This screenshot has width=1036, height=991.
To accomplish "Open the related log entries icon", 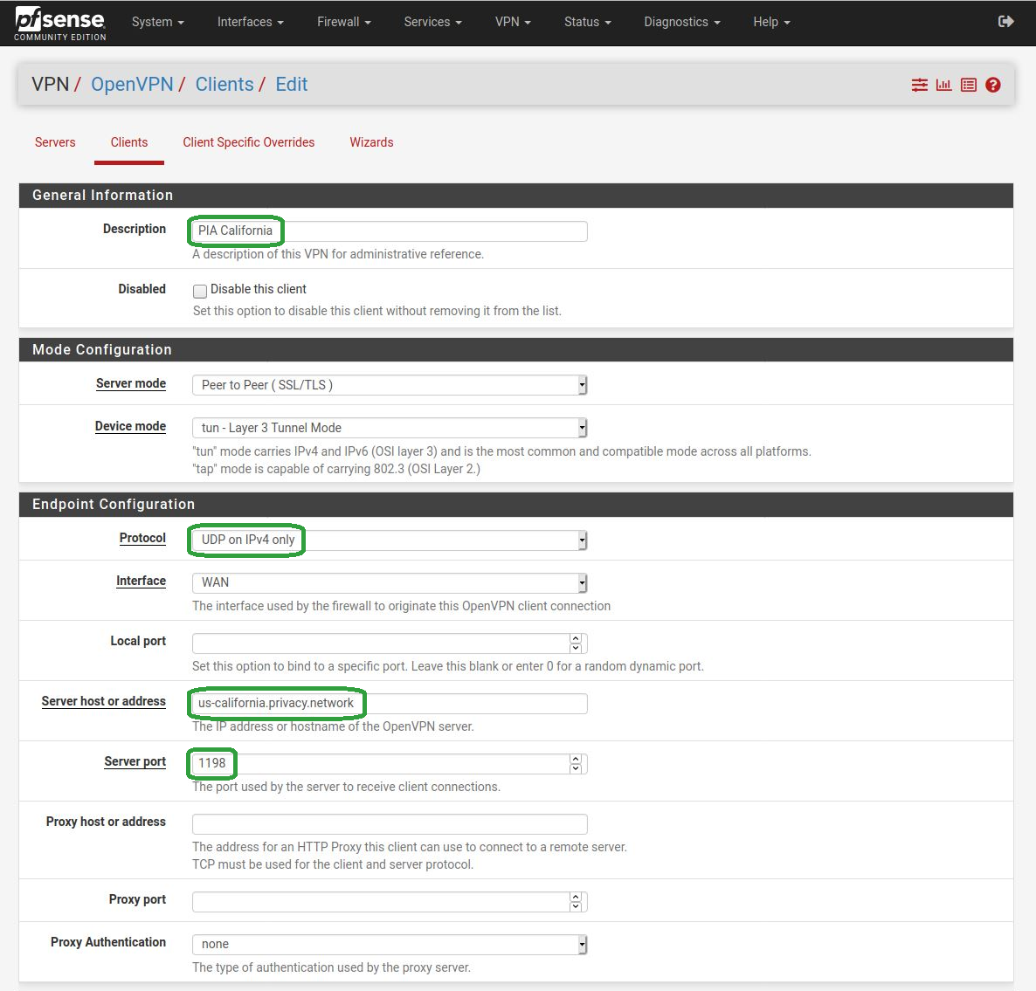I will 968,85.
